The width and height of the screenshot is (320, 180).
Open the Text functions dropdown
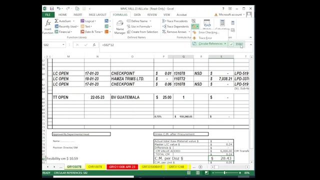pos(86,26)
